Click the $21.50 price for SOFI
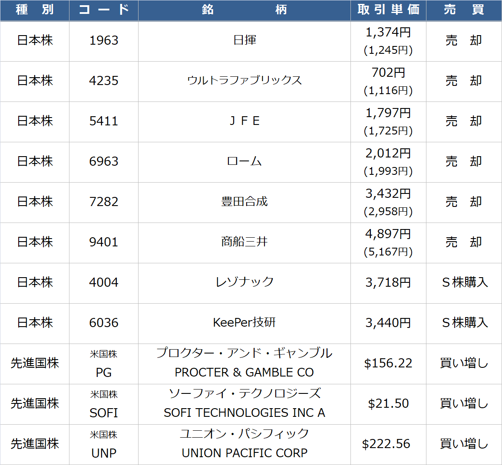 pos(388,404)
